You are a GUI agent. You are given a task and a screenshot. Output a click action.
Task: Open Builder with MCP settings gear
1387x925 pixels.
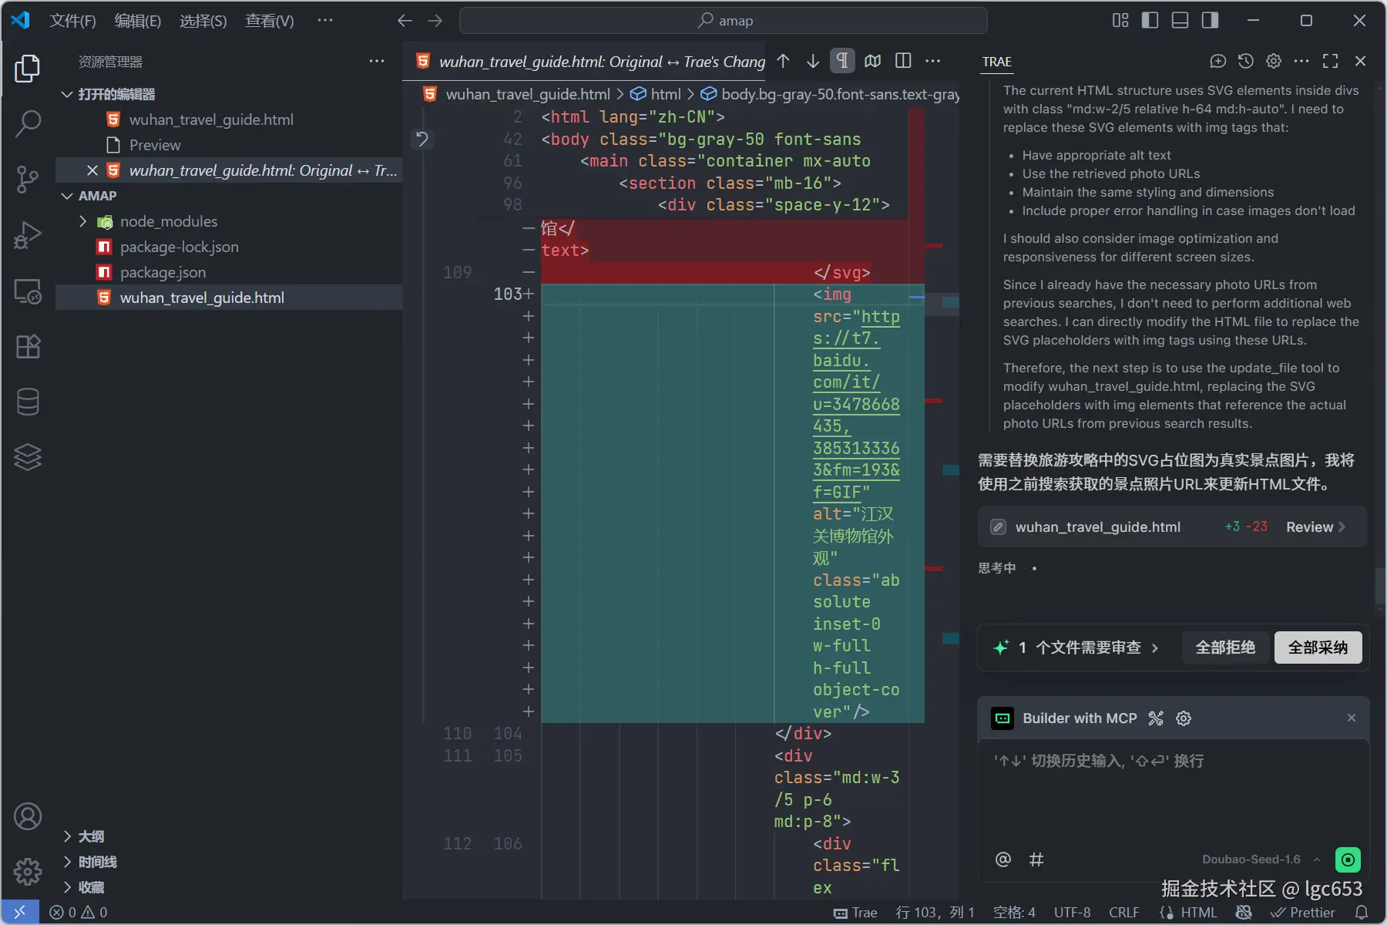coord(1184,718)
